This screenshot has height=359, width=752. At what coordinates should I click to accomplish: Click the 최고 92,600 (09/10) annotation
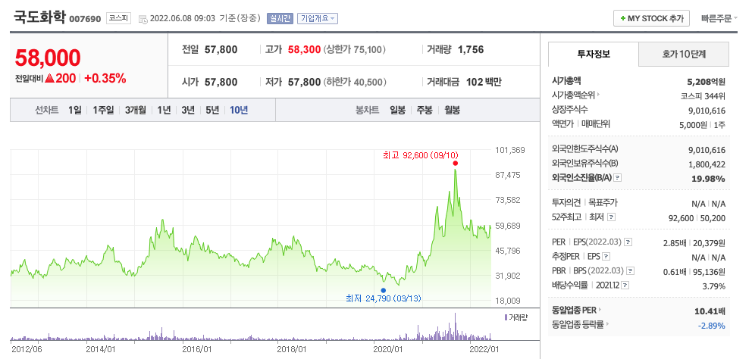421,155
